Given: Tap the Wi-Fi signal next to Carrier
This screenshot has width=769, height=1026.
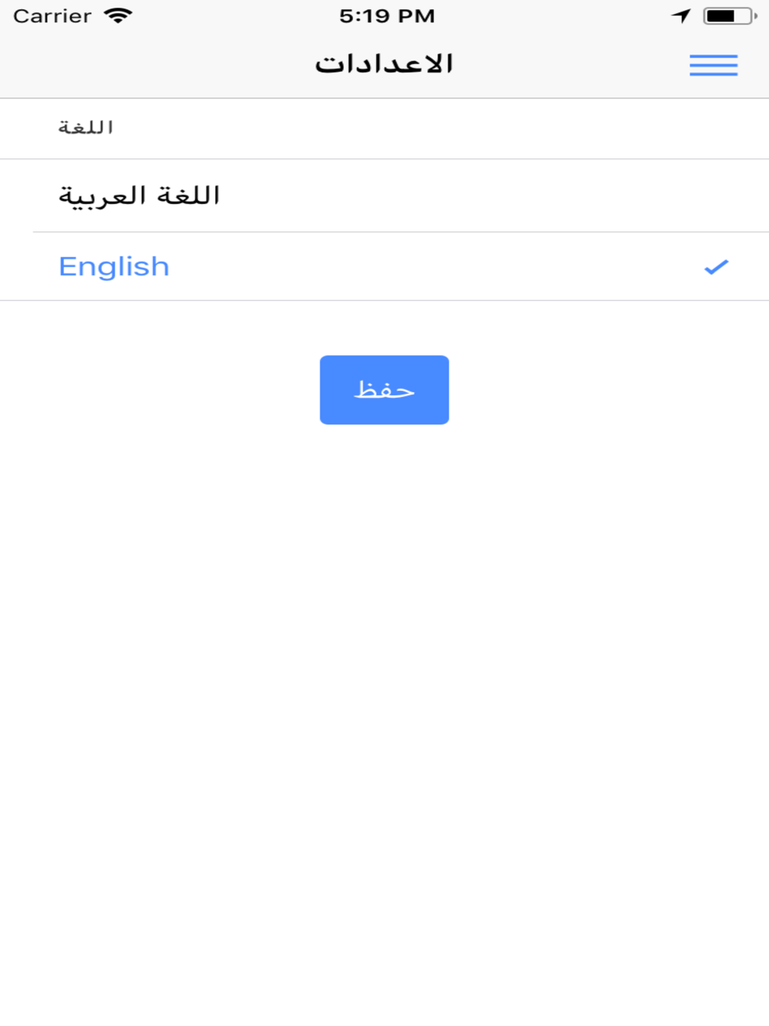Looking at the screenshot, I should point(118,15).
